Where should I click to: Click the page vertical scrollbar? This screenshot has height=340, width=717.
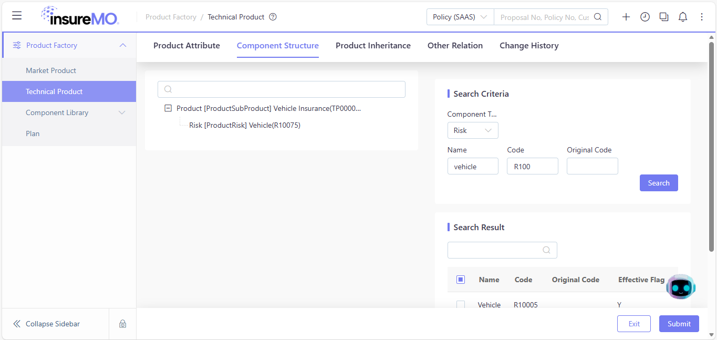coord(712,147)
